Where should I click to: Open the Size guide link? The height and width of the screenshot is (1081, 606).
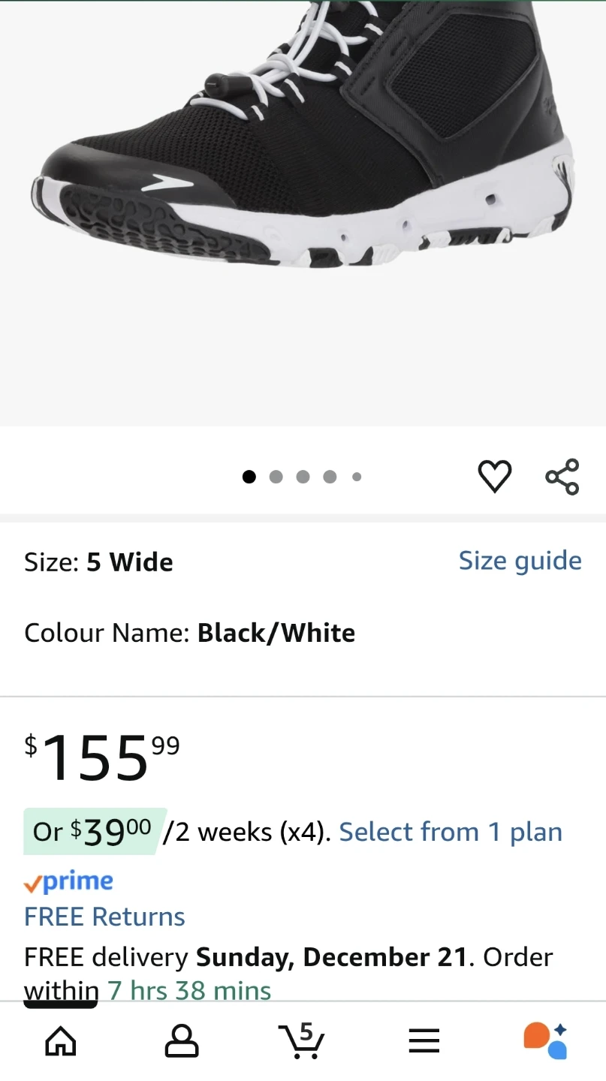pos(520,561)
